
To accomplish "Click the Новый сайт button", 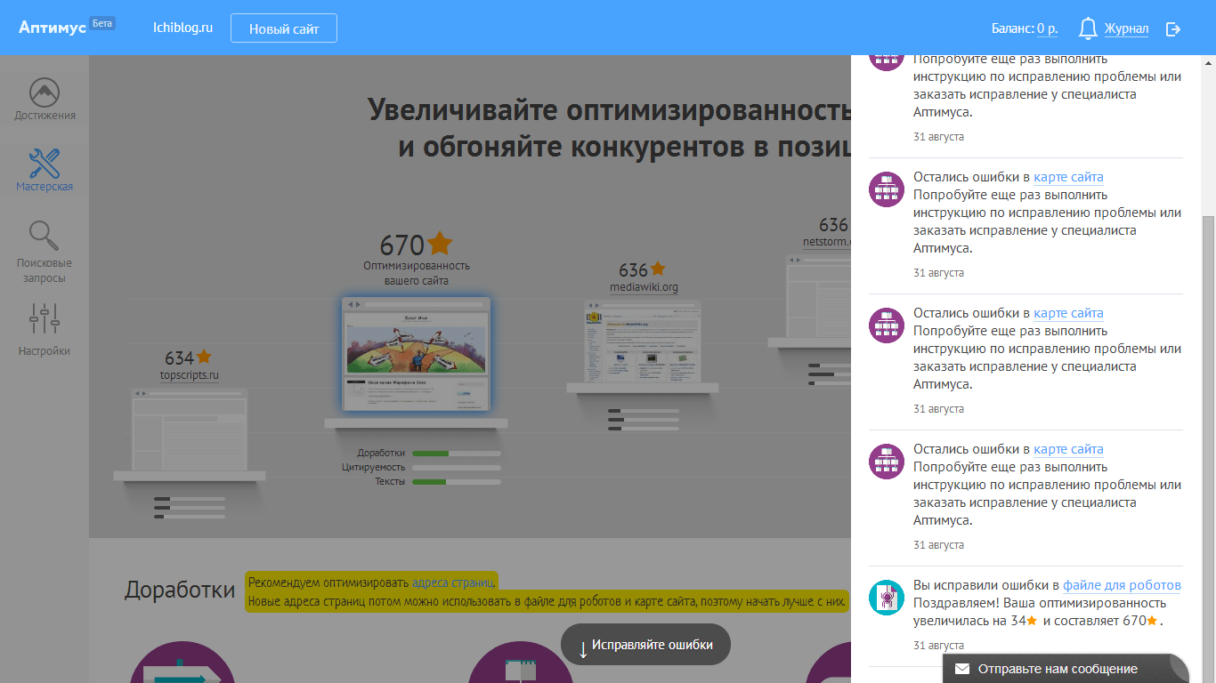I will pos(284,28).
